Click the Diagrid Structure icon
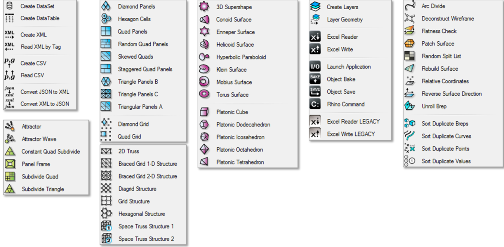Viewport: 504px width, 247px height. point(106,188)
